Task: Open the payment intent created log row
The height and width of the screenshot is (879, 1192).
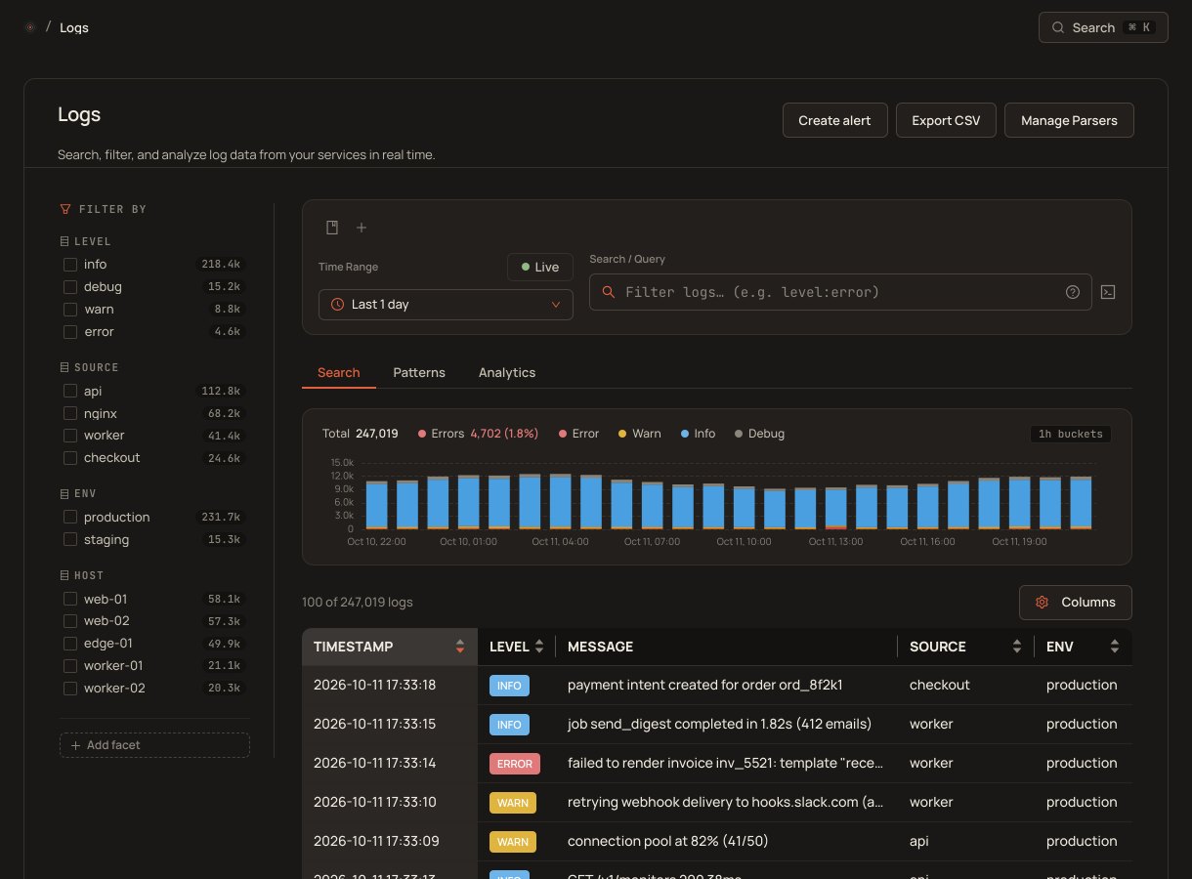Action: (x=717, y=686)
